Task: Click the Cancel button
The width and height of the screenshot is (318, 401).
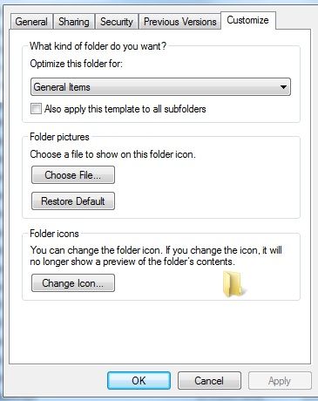Action: [x=209, y=381]
